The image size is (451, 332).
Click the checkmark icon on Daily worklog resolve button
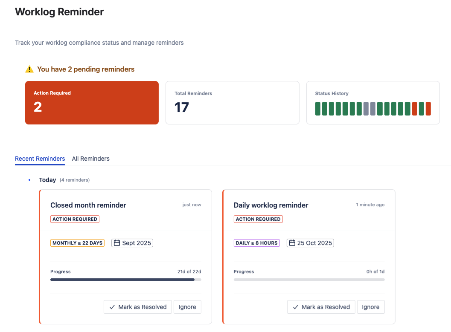pyautogui.click(x=295, y=307)
